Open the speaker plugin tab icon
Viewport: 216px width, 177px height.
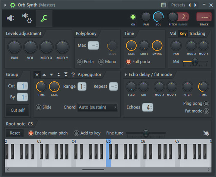10,18
